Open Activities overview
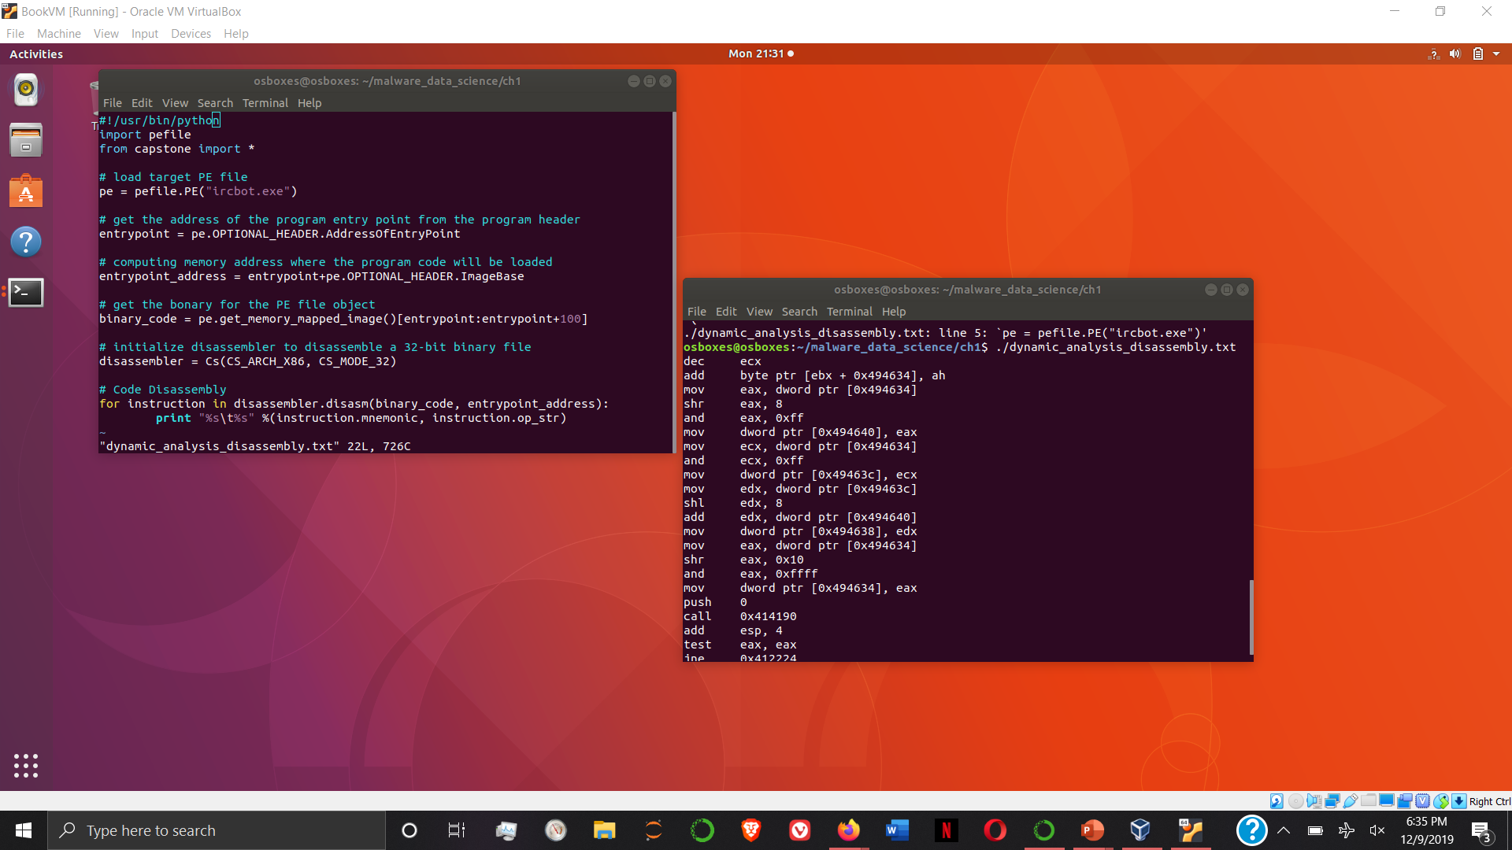The height and width of the screenshot is (850, 1512). coord(36,54)
